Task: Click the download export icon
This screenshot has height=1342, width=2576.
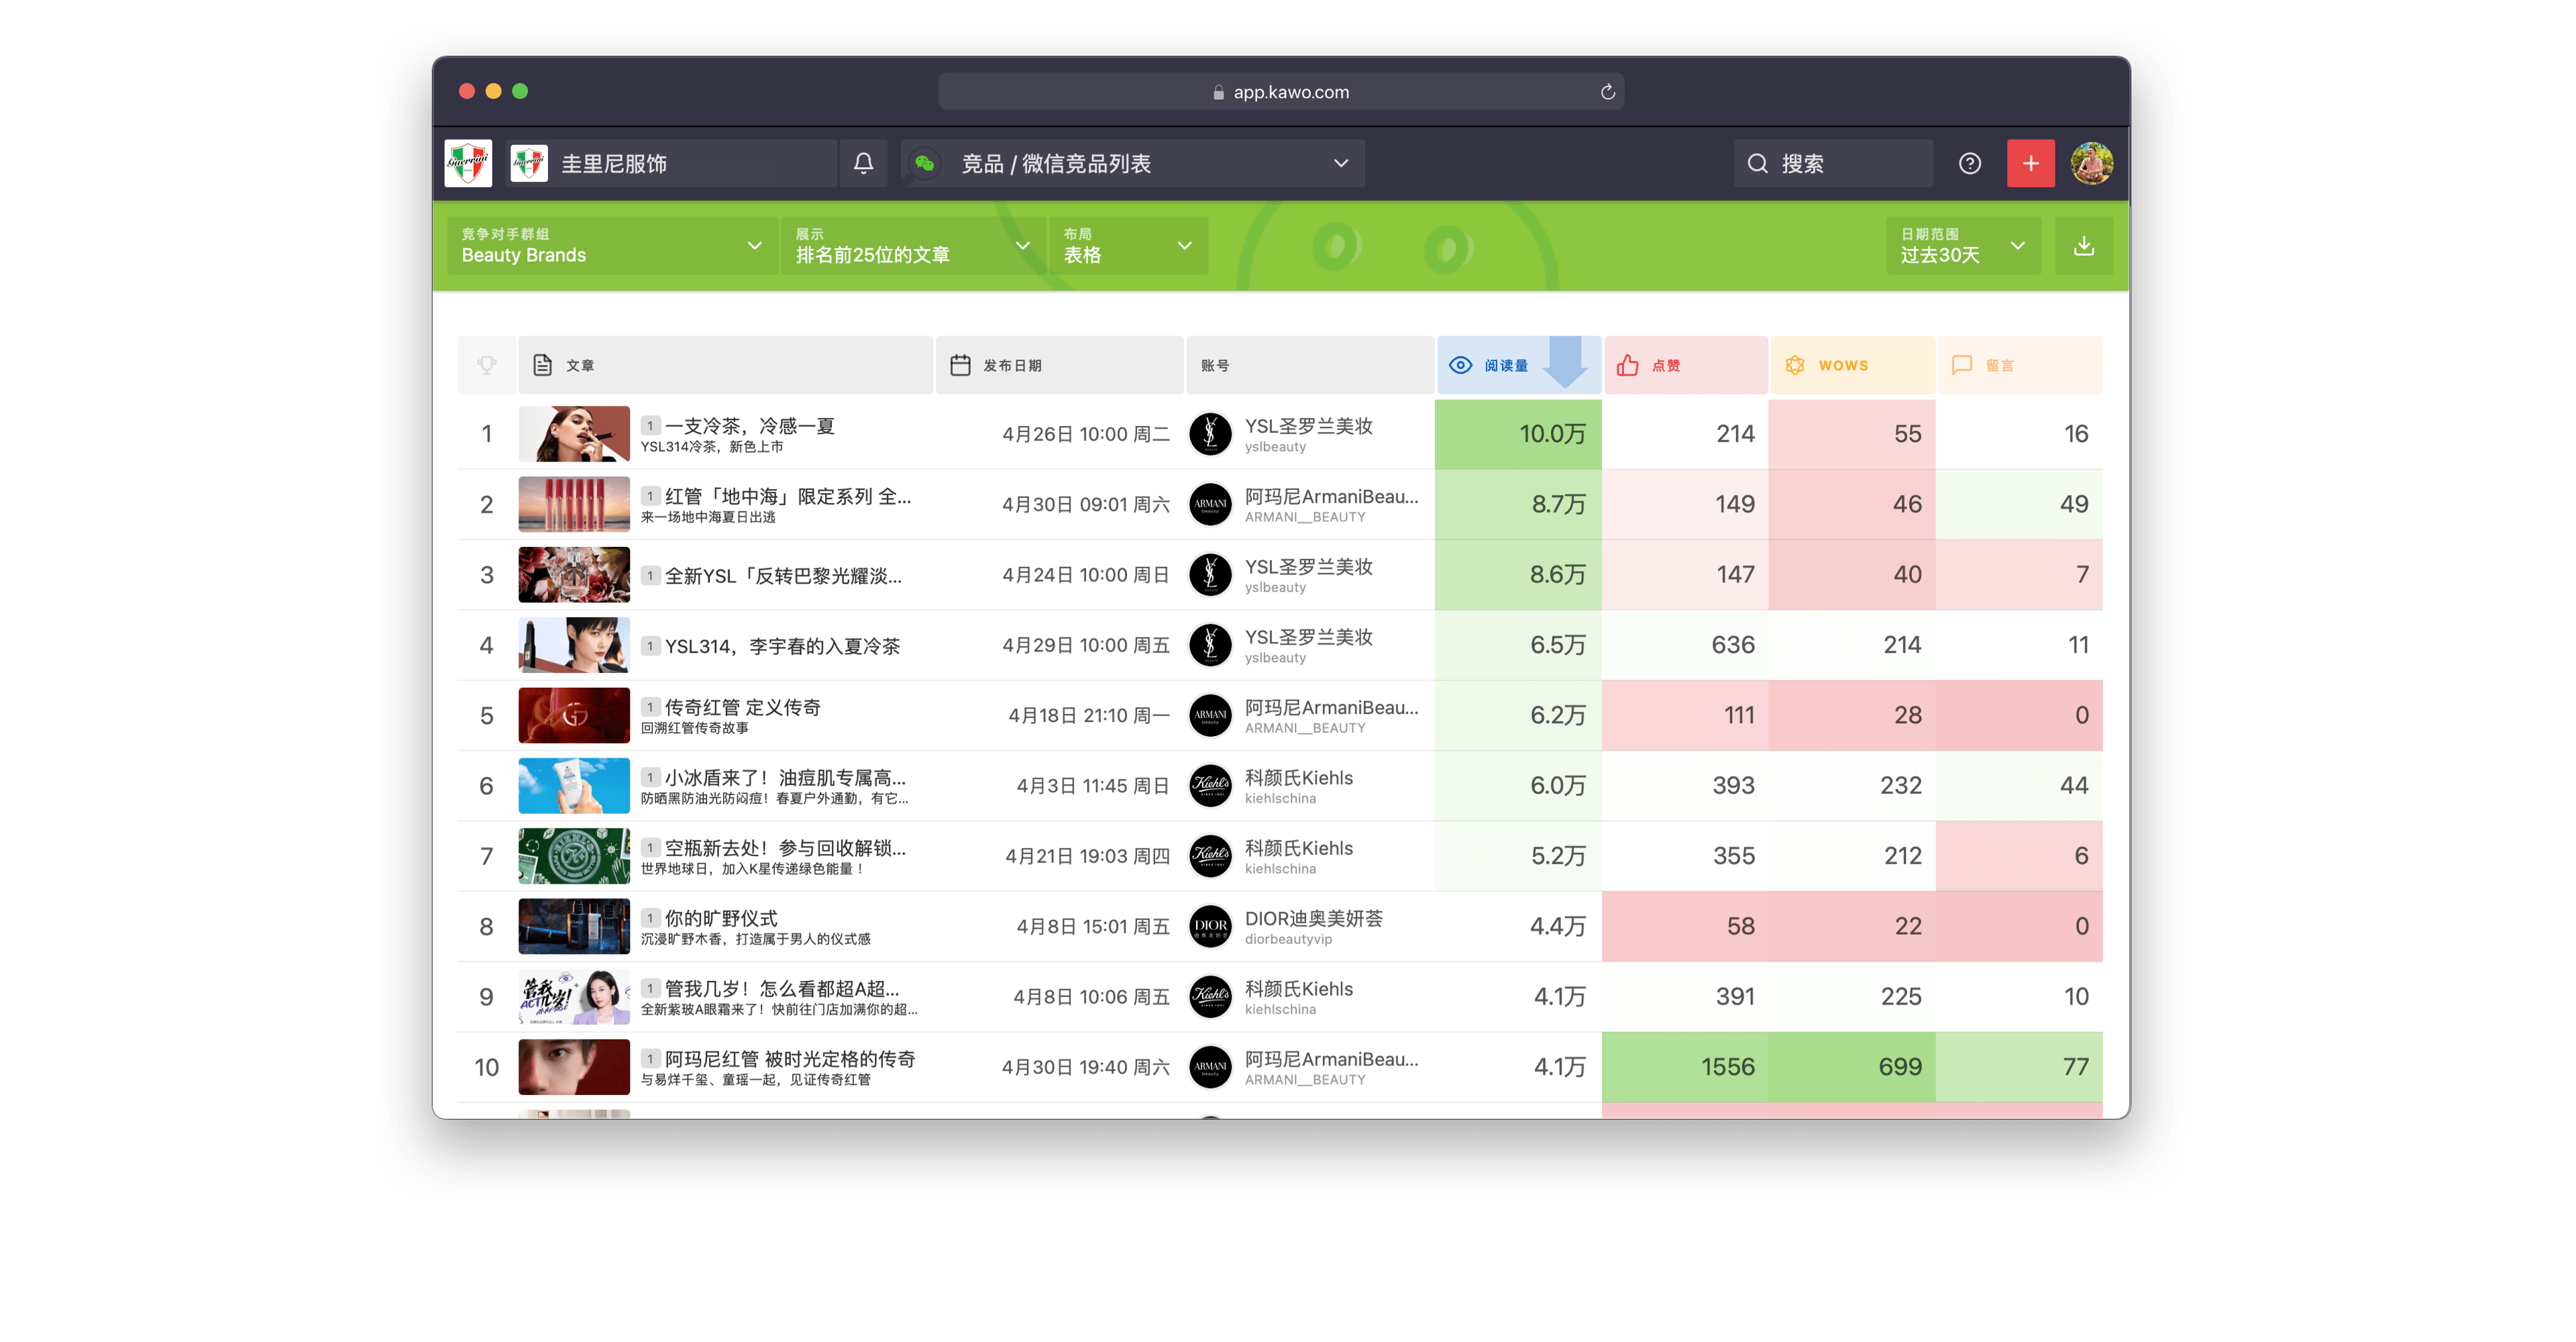Action: tap(2083, 246)
